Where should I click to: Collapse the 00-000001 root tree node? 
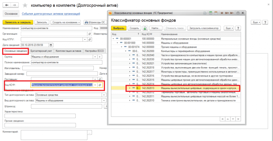[113, 39]
